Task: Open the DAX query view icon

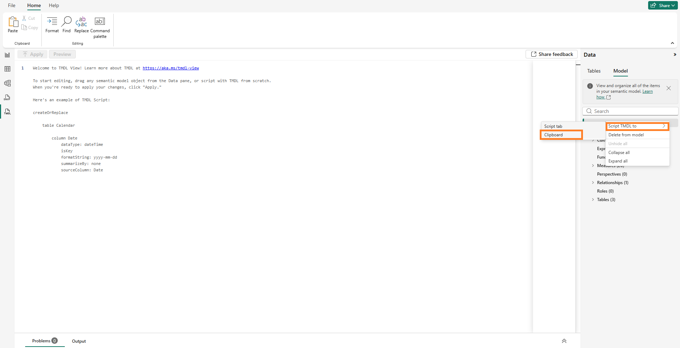Action: pos(7,97)
